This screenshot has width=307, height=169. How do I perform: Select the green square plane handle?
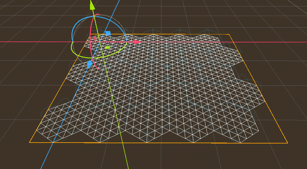tap(107, 47)
